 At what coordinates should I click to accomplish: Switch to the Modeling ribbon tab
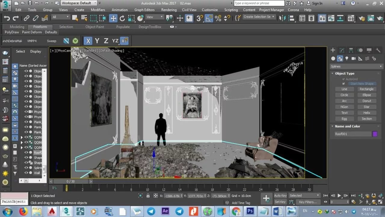click(17, 27)
